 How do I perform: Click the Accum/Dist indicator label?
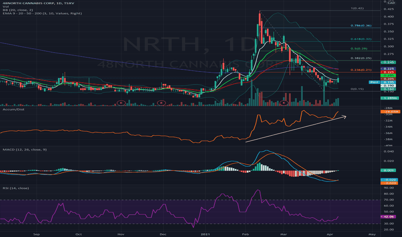coord(14,109)
